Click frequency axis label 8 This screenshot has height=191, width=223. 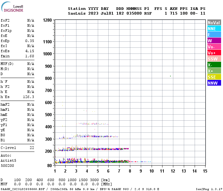[130, 171]
